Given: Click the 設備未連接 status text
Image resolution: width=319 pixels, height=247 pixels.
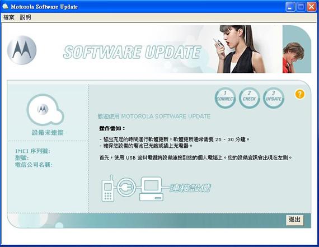Looking at the screenshot, I should 48,133.
